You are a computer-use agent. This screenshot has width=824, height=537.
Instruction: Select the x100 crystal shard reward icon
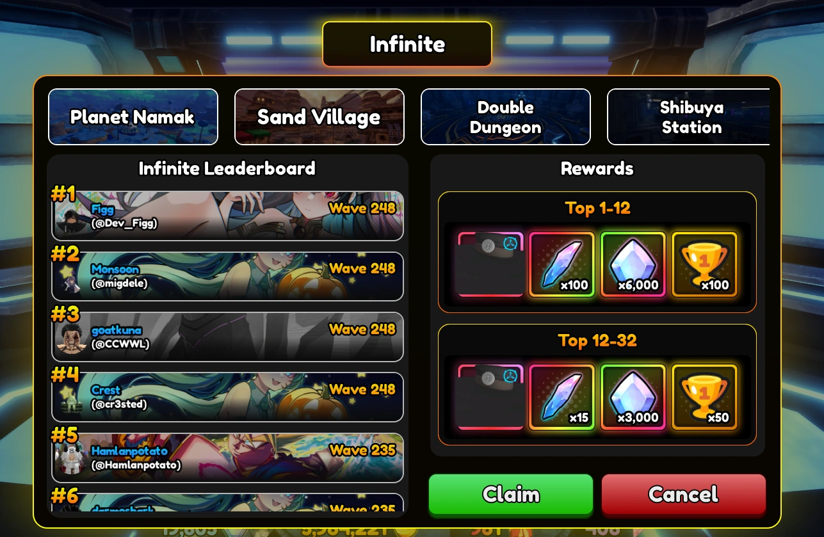pyautogui.click(x=562, y=264)
